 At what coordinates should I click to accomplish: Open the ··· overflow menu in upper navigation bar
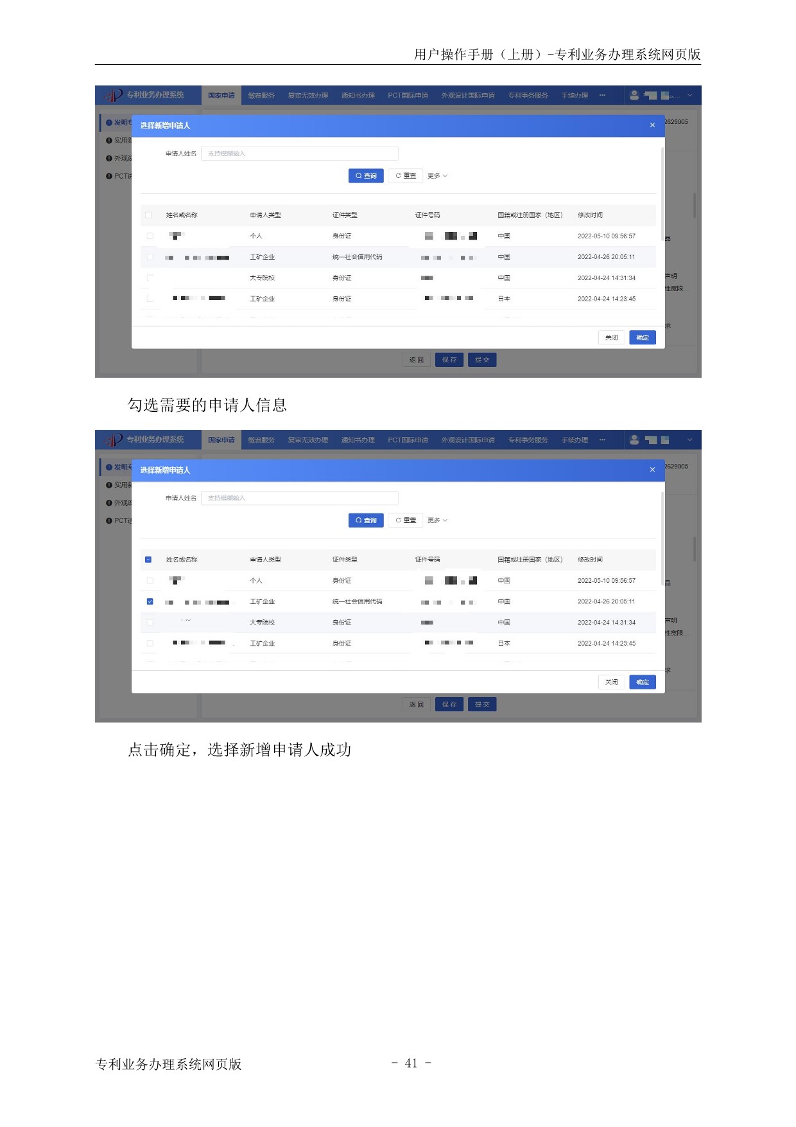coord(602,95)
